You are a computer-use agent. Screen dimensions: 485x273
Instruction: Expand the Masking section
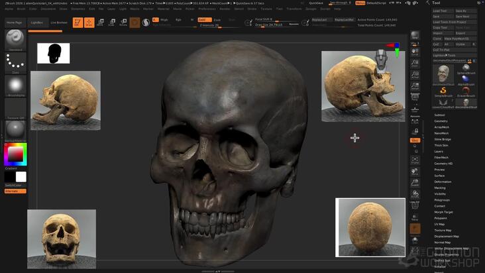(x=440, y=188)
